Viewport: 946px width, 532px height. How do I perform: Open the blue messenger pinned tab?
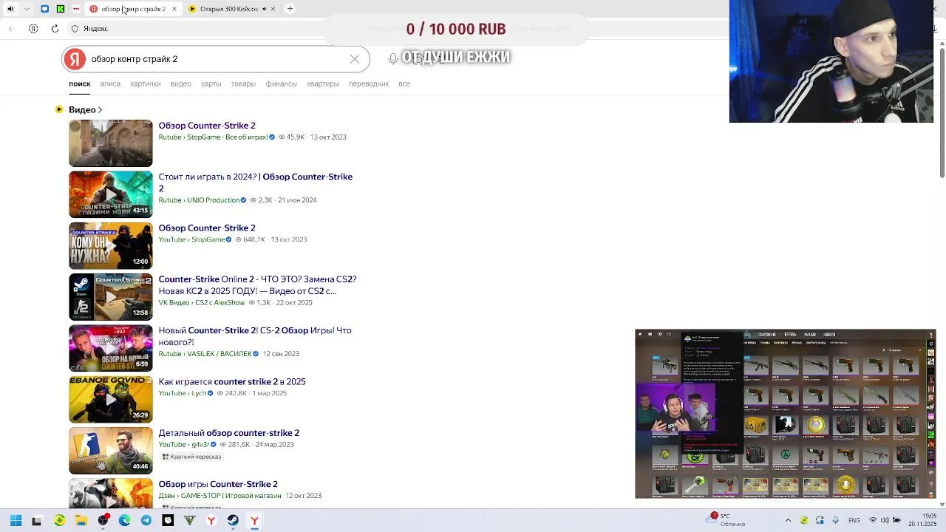point(44,9)
